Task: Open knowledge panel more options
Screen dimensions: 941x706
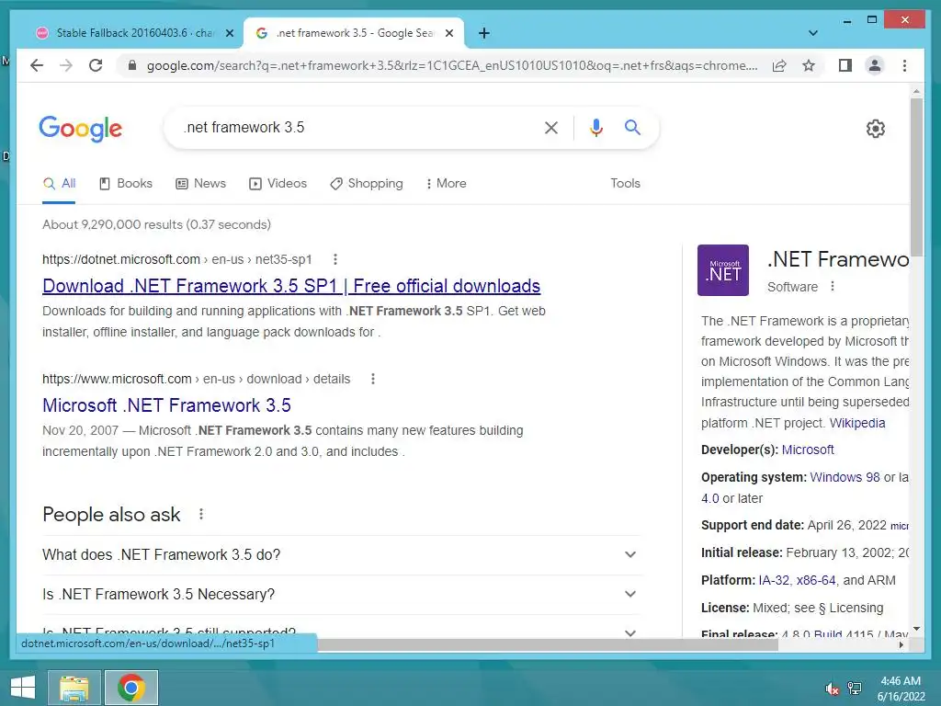Action: coord(833,287)
